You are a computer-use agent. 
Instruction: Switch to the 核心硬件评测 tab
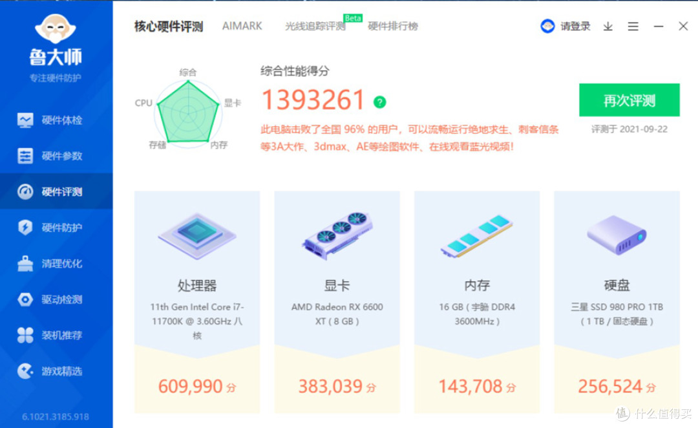click(169, 27)
